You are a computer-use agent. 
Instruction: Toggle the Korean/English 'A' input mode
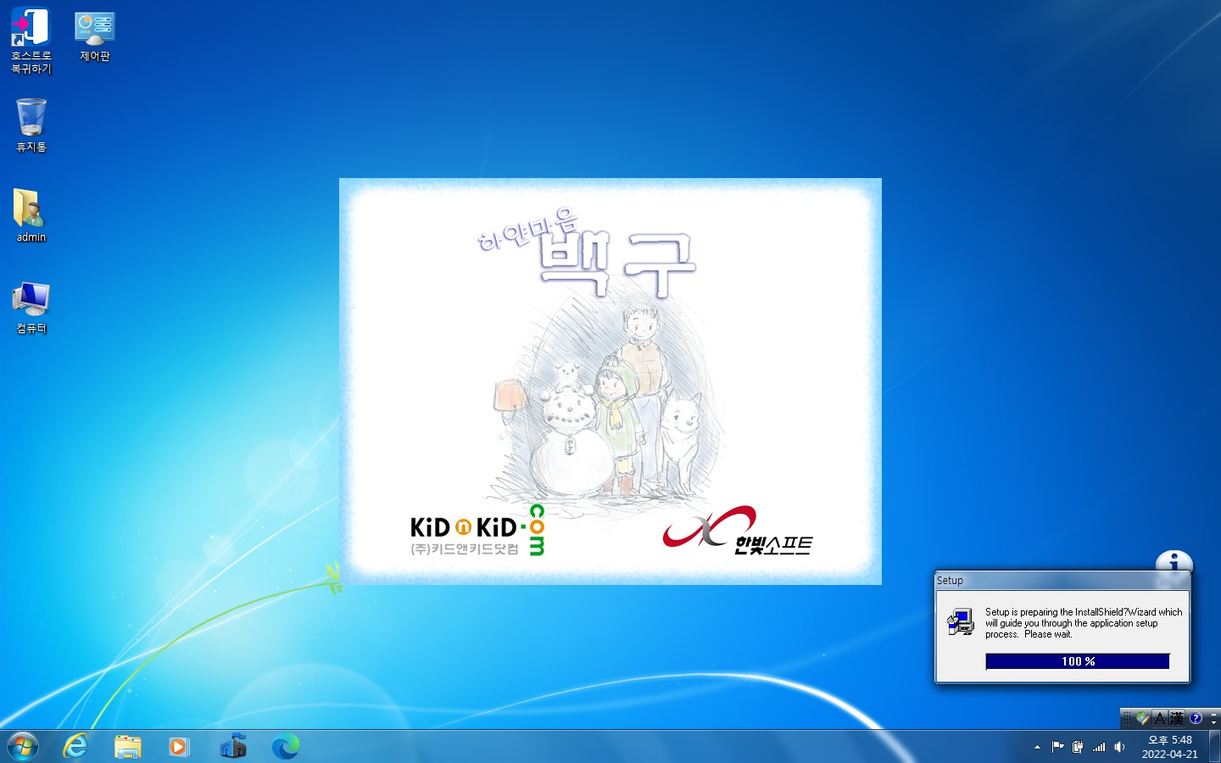coord(1160,718)
